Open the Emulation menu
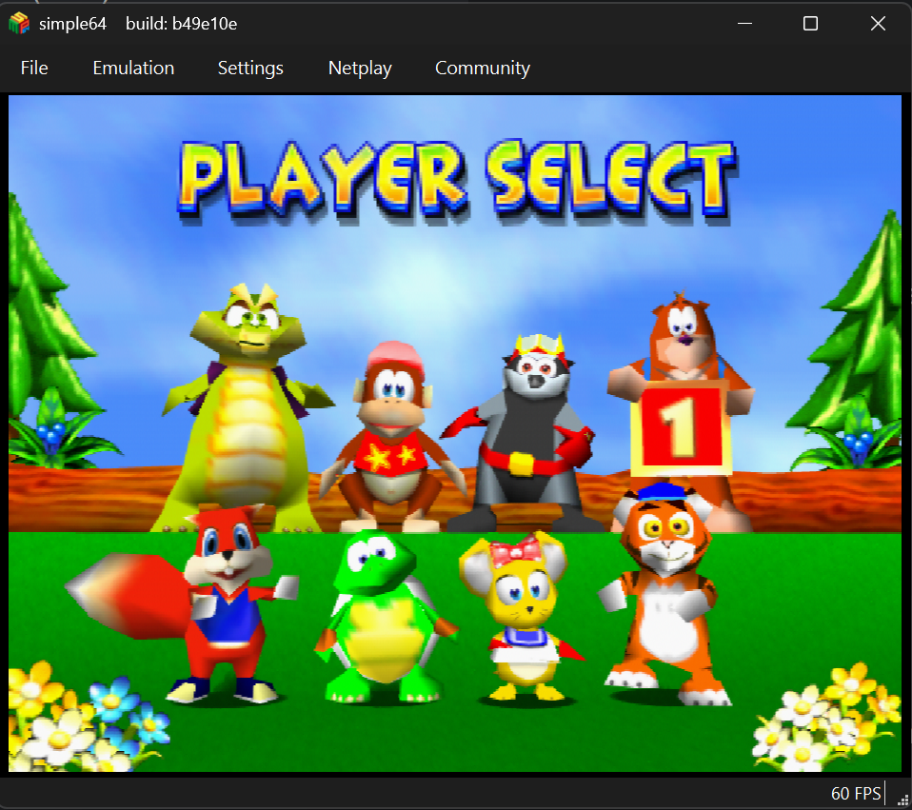The image size is (912, 810). (134, 68)
